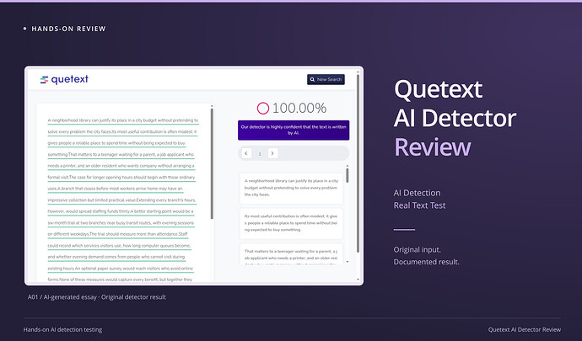The height and width of the screenshot is (341, 582).
Task: Click the results list scroll up arrow
Action: pyautogui.click(x=348, y=166)
